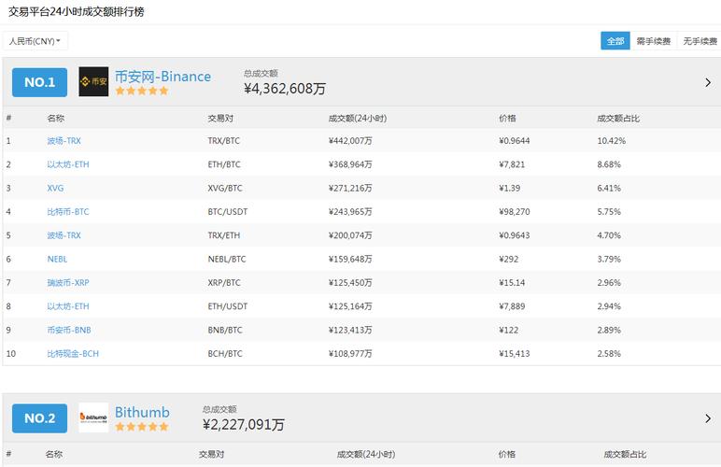Click the NEBL/BTC trading pair cell
This screenshot has width=721, height=467.
tap(227, 260)
